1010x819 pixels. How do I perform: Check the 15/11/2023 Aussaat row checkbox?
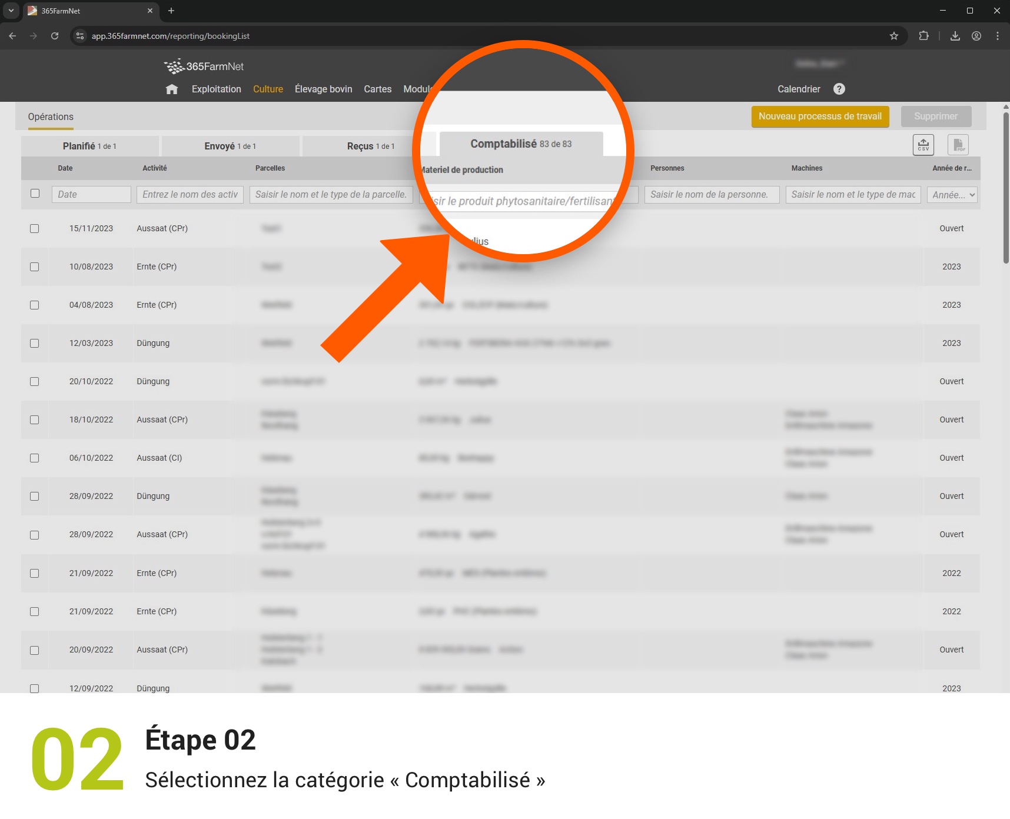click(x=35, y=228)
